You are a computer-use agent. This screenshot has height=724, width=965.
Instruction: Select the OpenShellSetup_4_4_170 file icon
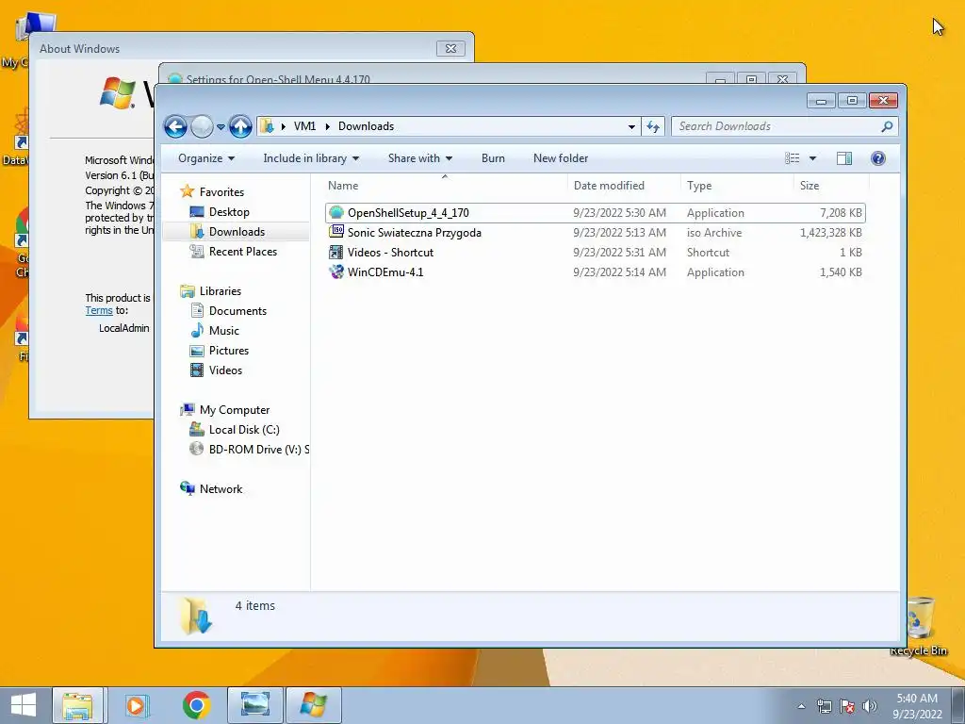(336, 212)
